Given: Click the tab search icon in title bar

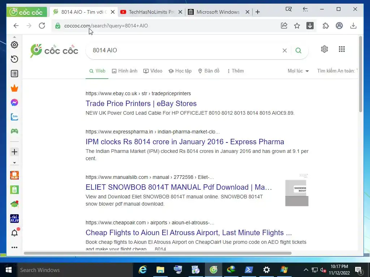Looking at the screenshot, I should (289, 9).
